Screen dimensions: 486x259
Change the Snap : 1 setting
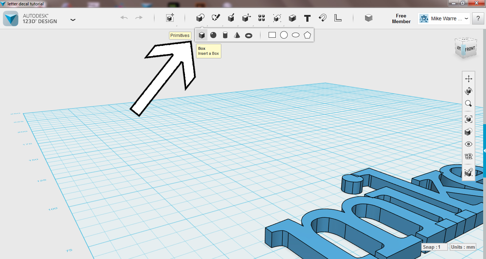point(434,247)
